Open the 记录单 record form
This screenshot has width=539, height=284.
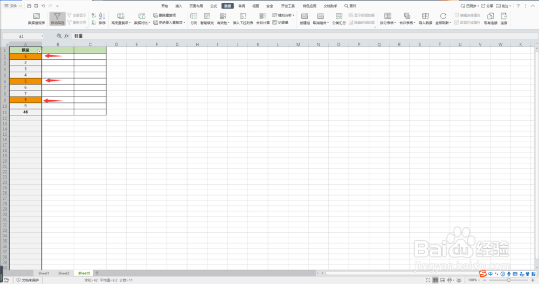[280, 23]
